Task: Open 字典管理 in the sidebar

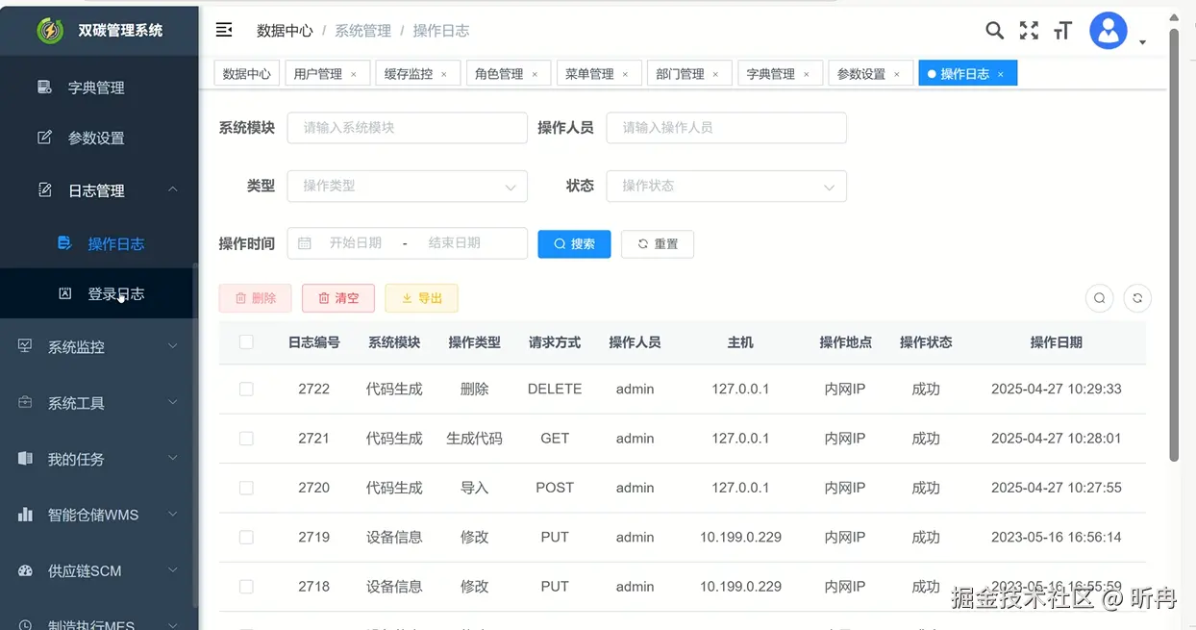Action: tap(96, 87)
